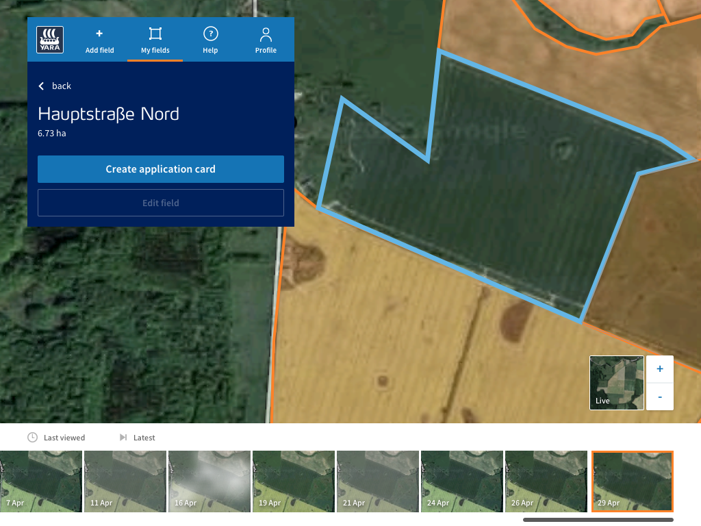Select the 29 Apr satellite image

[632, 481]
